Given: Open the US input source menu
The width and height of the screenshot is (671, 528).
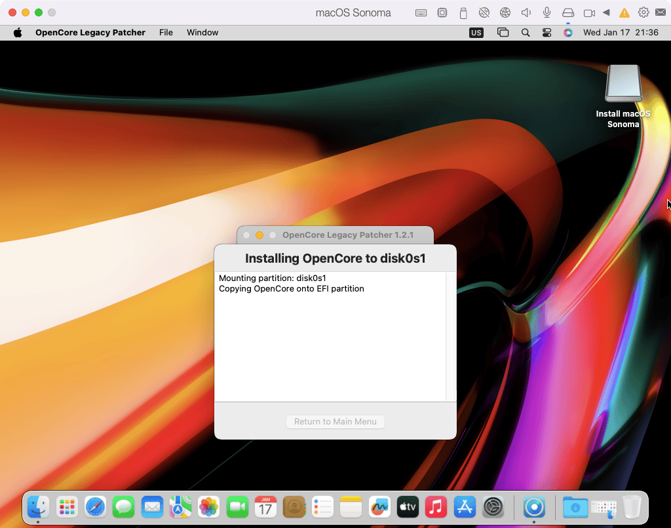Looking at the screenshot, I should click(x=476, y=32).
